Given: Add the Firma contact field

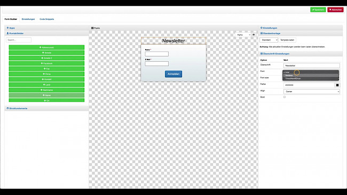Looking at the screenshot, I should coord(46,74).
